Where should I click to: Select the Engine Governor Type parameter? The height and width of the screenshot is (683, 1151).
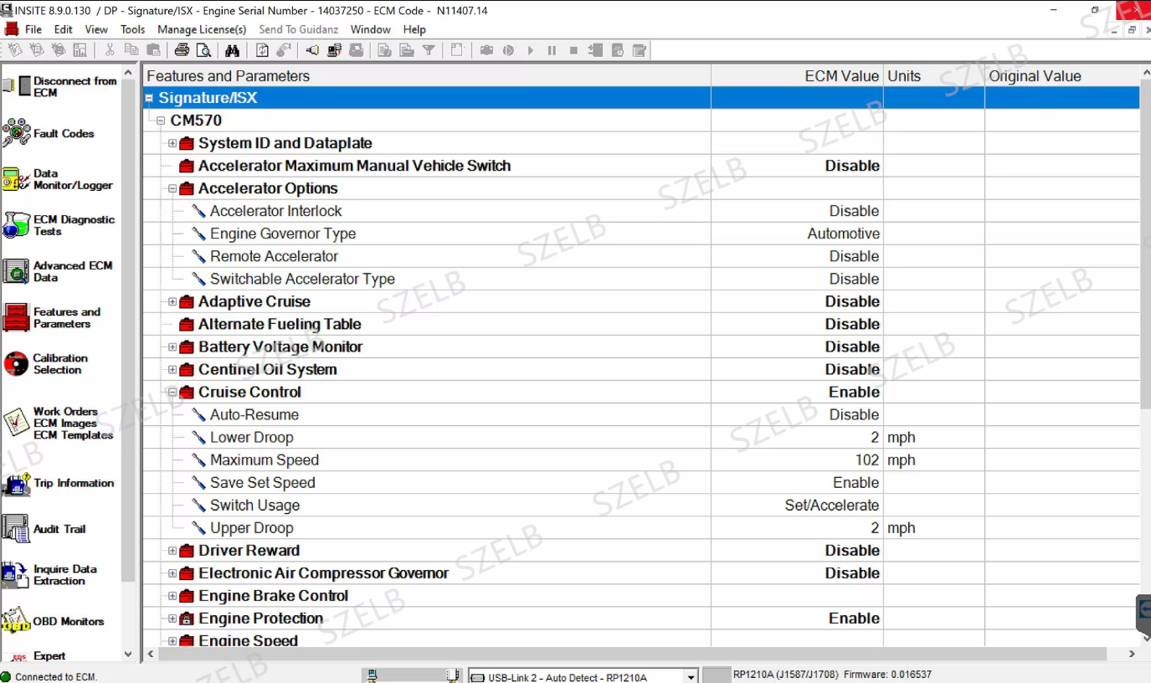(x=641, y=234)
